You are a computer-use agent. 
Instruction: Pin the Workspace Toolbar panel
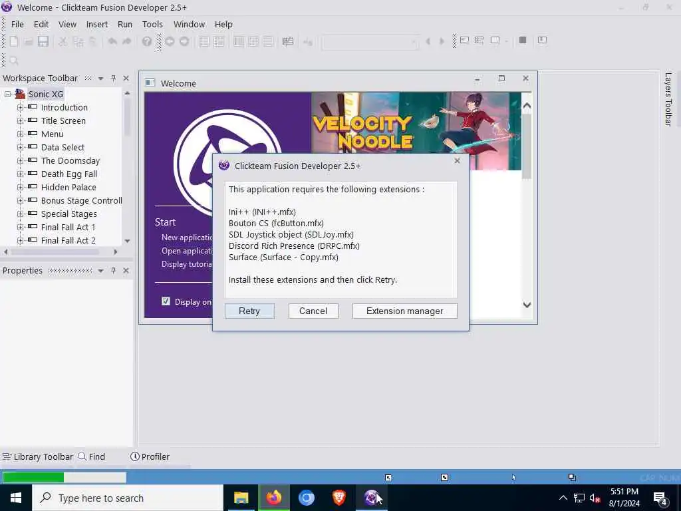click(113, 79)
